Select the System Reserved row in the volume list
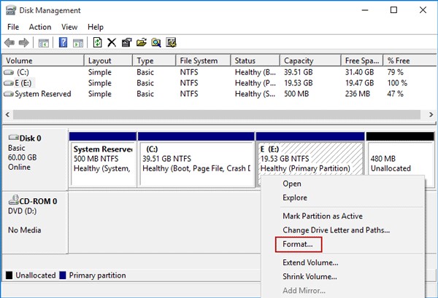This screenshot has height=298, width=438. tap(42, 94)
